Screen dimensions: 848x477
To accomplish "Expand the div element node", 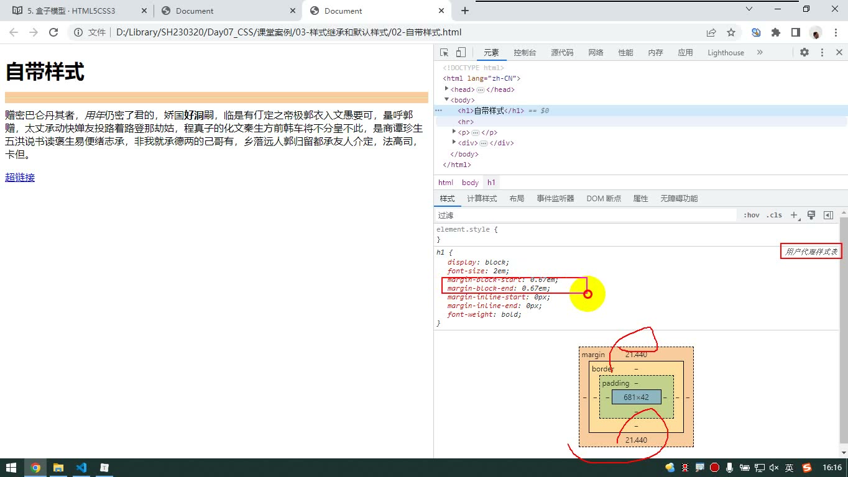I will pos(454,142).
